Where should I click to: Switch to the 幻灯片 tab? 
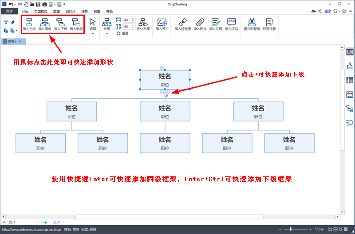[71, 12]
